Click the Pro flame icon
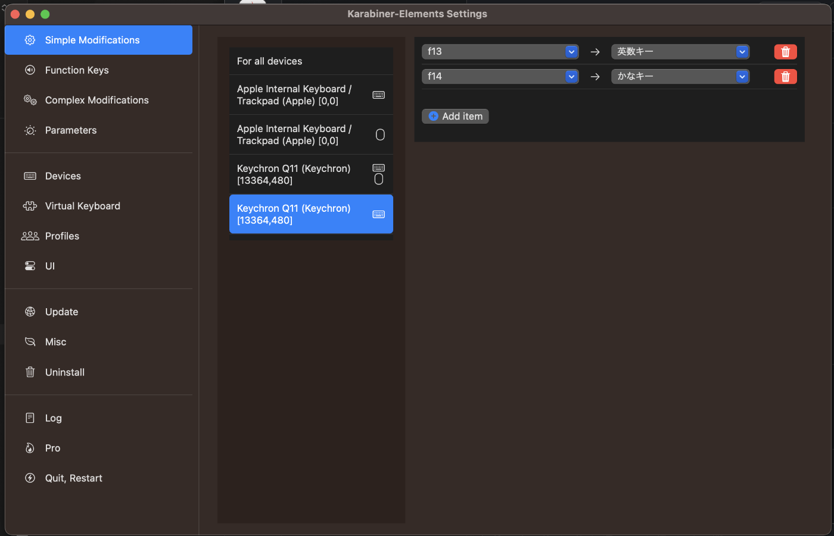Image resolution: width=834 pixels, height=536 pixels. click(x=30, y=448)
